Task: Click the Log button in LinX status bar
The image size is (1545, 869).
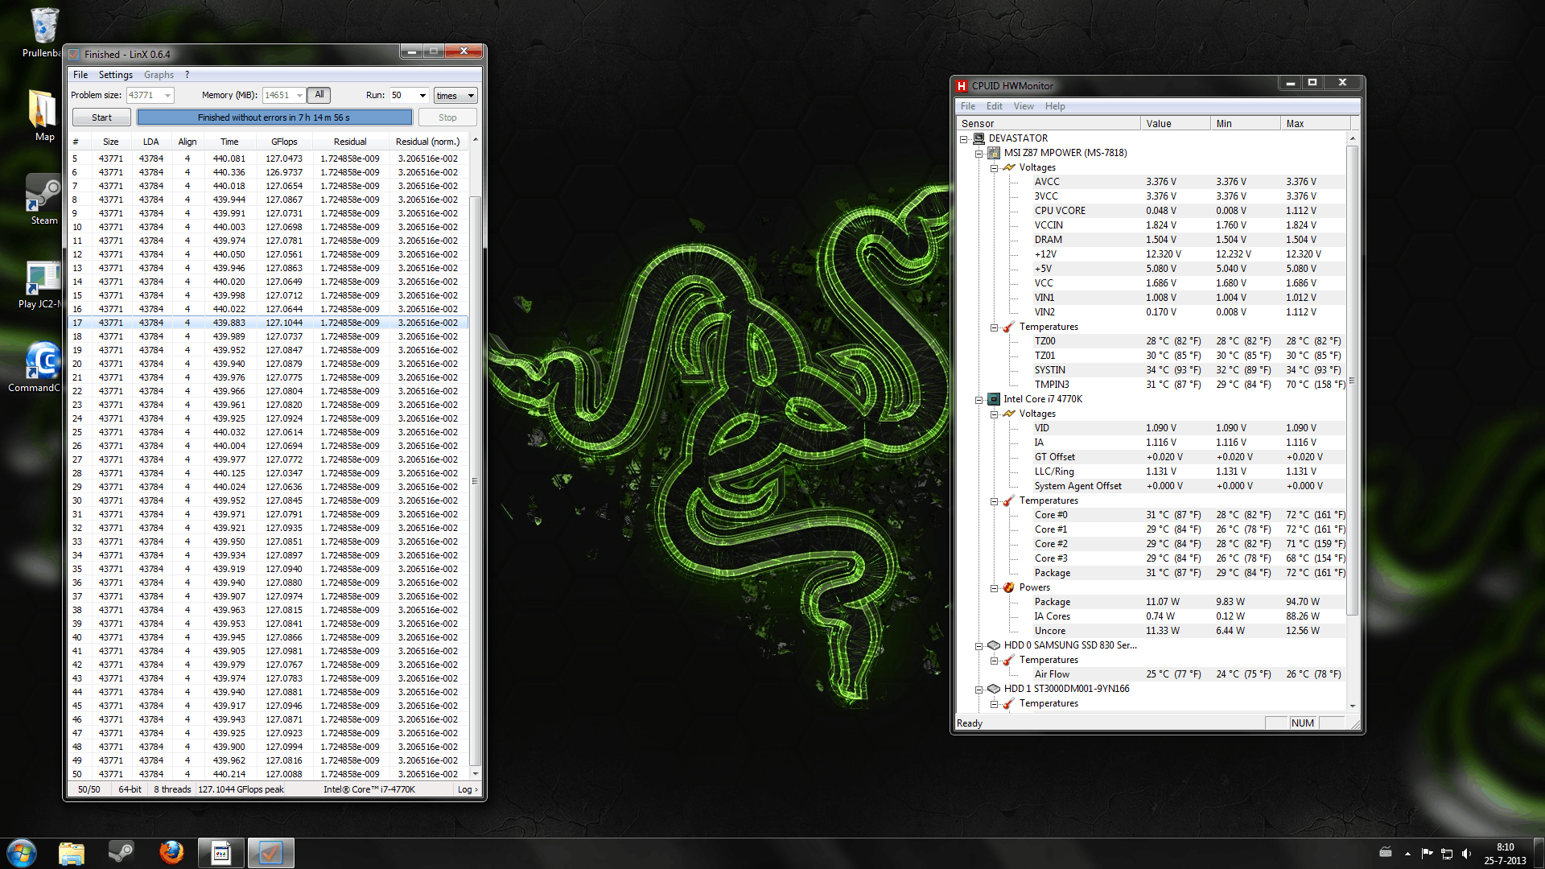Action: coord(468,789)
